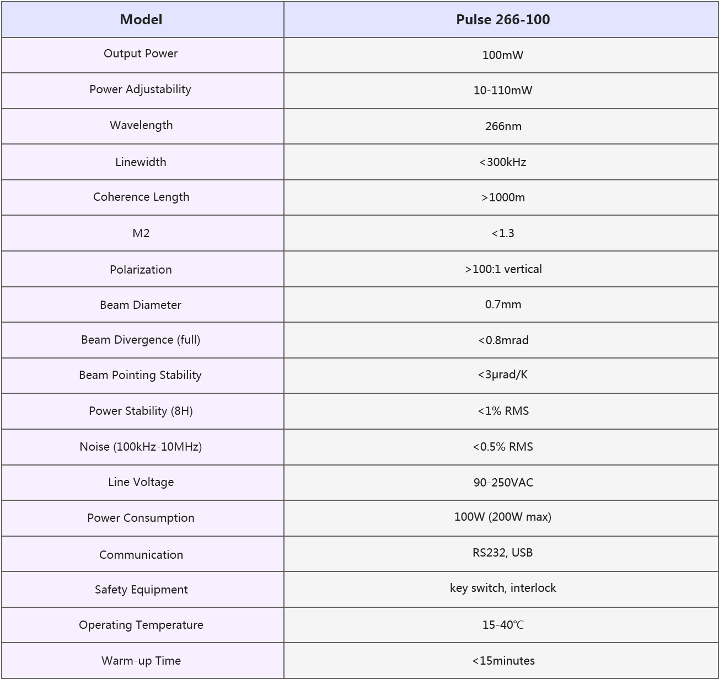This screenshot has width=719, height=679.
Task: Click the Warm-up Time label
Action: (x=141, y=661)
